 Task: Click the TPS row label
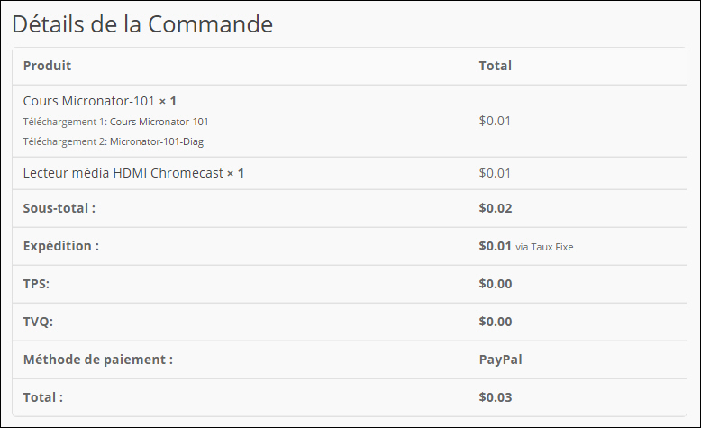tap(36, 284)
